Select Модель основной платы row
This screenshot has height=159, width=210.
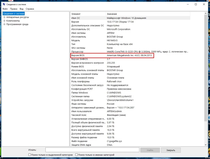[130, 74]
